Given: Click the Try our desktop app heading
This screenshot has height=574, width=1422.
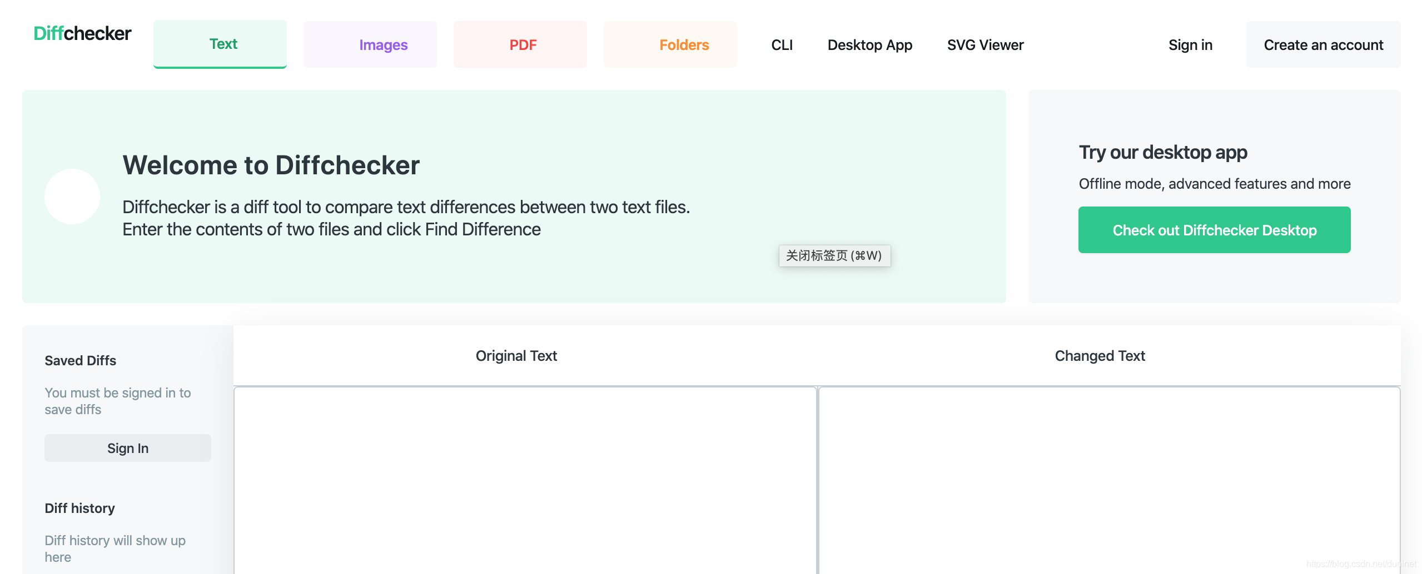Looking at the screenshot, I should (1163, 152).
